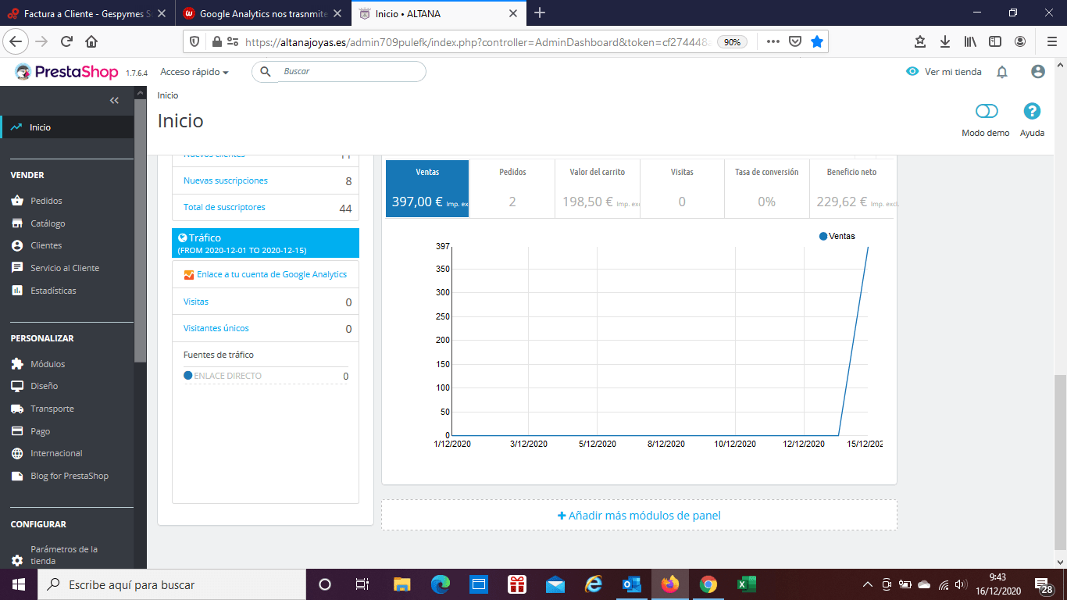The image size is (1067, 600).
Task: Open Outlook from the taskbar
Action: pos(632,584)
